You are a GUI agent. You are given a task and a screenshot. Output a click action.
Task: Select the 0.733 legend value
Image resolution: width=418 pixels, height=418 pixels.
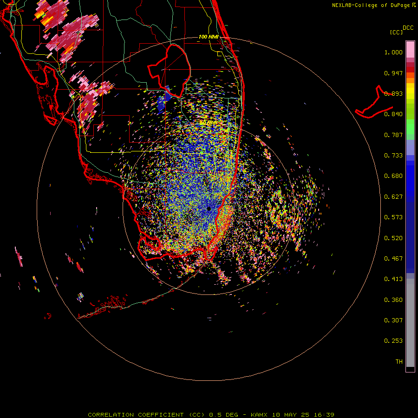pos(393,156)
